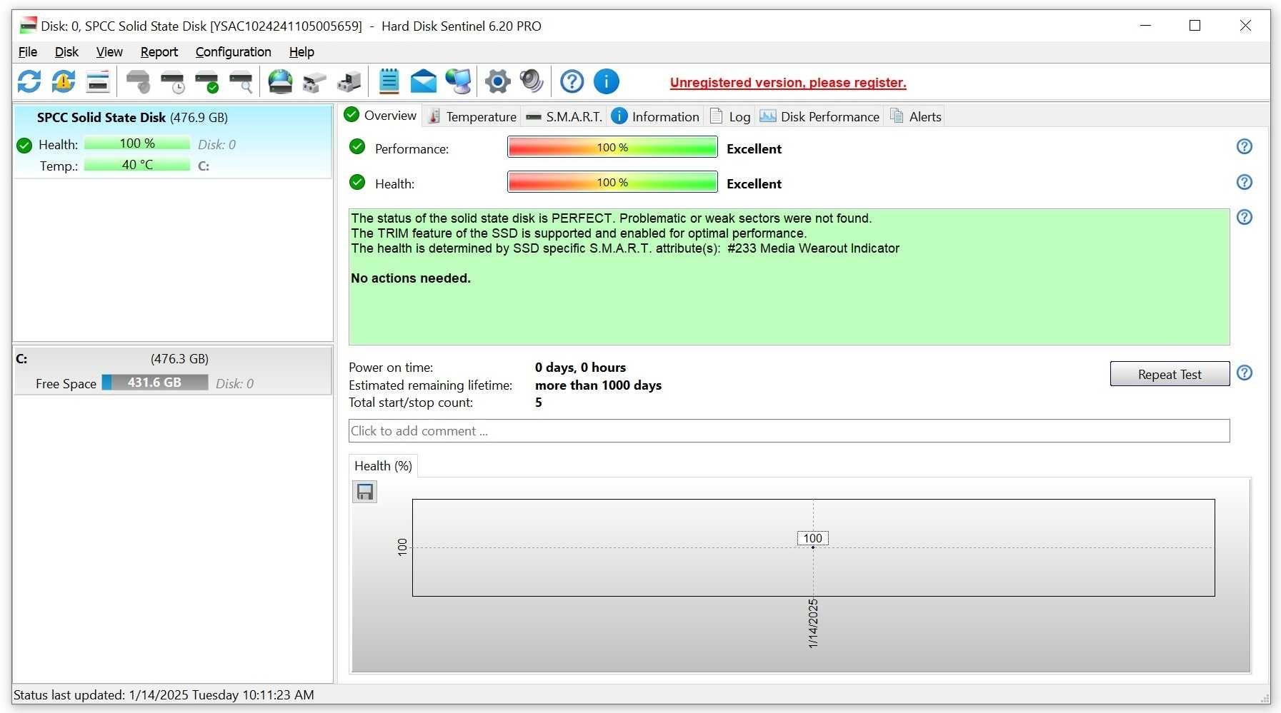The width and height of the screenshot is (1281, 713).
Task: Switch to the Disk Performance tab
Action: point(819,116)
